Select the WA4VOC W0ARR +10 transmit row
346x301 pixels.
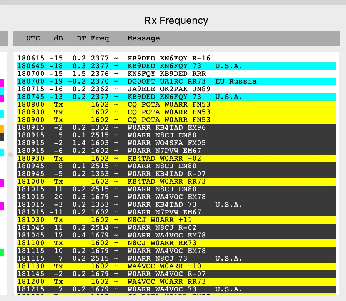[x=176, y=266]
